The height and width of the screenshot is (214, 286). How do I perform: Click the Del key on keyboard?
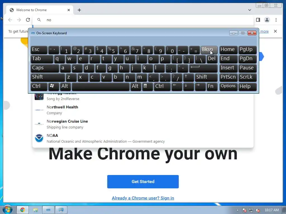[x=212, y=59]
